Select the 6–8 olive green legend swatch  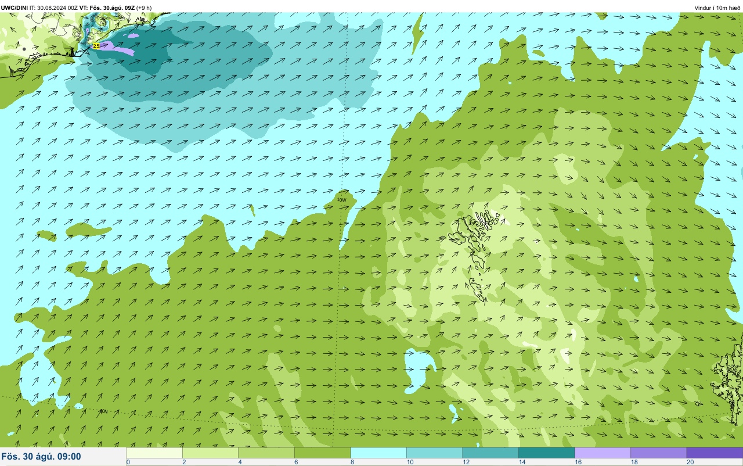(x=322, y=453)
